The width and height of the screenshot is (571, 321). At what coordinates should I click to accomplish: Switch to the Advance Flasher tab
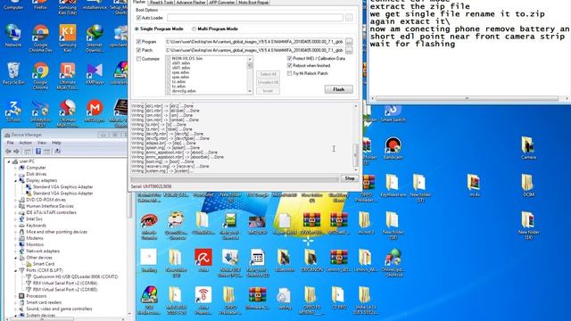coord(190,2)
